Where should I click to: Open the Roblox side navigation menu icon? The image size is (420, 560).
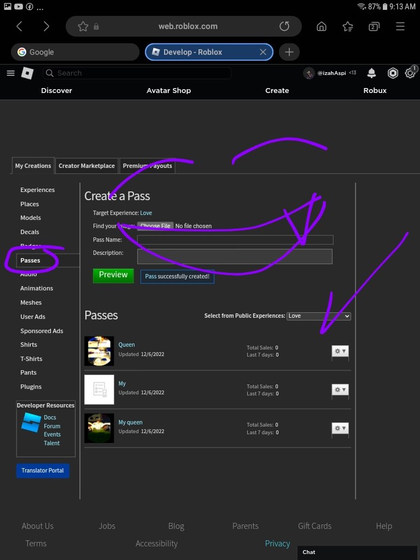click(x=11, y=73)
